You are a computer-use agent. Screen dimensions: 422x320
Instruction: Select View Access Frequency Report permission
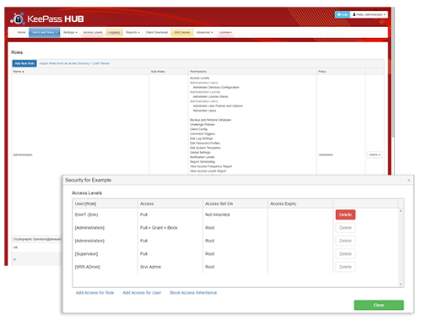(x=211, y=166)
